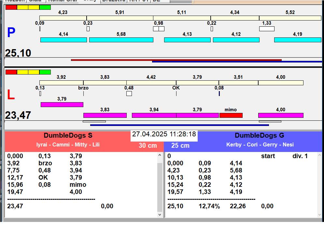
Task: Select the DumbleDogs S team header
Action: click(68, 135)
